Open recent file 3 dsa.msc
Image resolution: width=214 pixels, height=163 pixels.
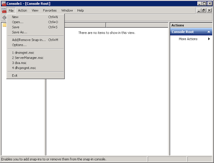pyautogui.click(x=35, y=63)
